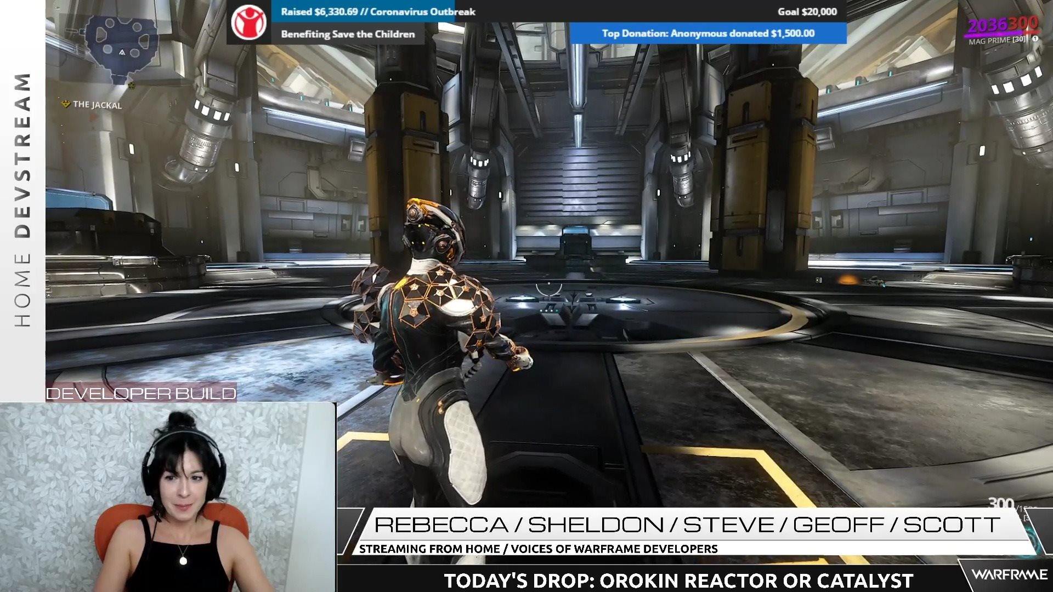This screenshot has width=1053, height=592.
Task: Click "TODAY'S DROP: OROKIN REACTOR OR CATALYST"
Action: pos(678,580)
